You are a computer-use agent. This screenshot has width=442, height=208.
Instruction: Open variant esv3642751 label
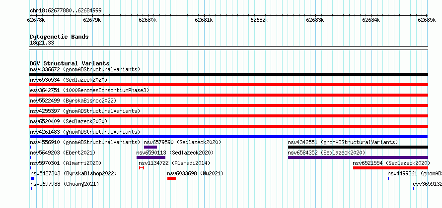[89, 90]
